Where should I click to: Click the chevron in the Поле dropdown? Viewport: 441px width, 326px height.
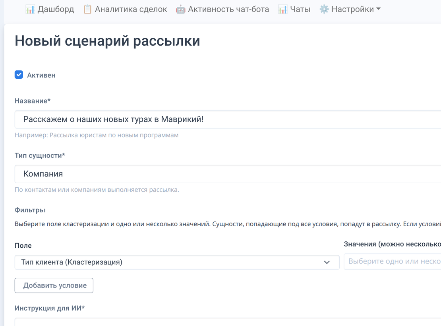pos(327,262)
